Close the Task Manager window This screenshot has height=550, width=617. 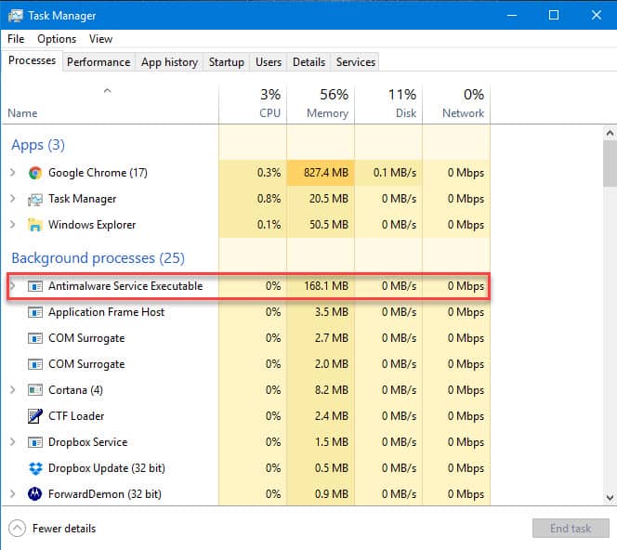[597, 16]
